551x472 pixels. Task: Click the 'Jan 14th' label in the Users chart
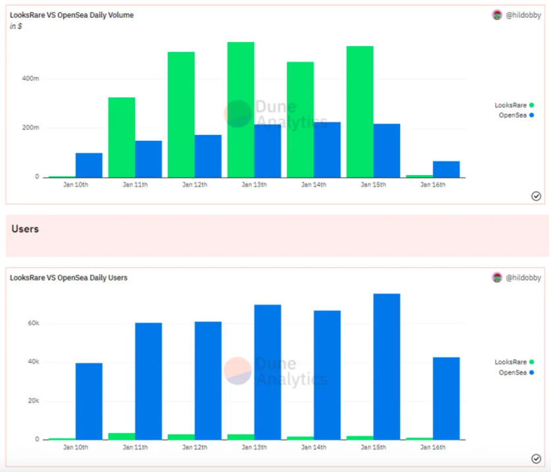(313, 448)
